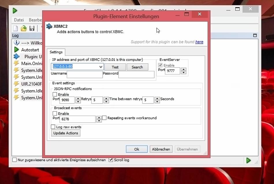This screenshot has height=184, width=274.
Task: Open the Datei menu
Action: [x=19, y=20]
